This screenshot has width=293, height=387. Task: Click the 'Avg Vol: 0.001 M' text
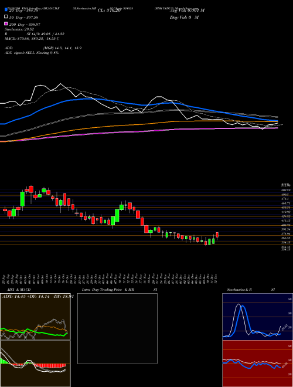pos(187,11)
